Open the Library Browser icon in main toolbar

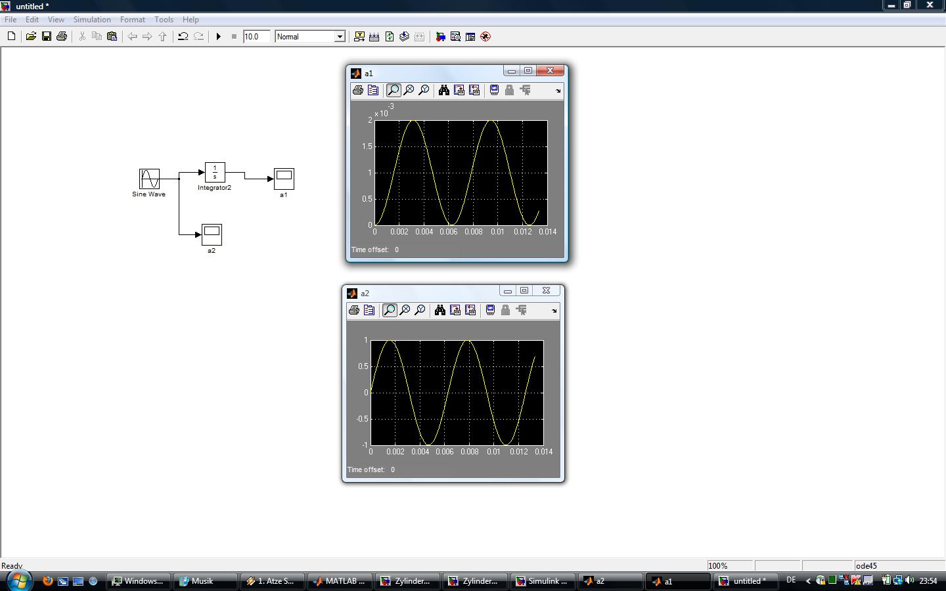(440, 37)
